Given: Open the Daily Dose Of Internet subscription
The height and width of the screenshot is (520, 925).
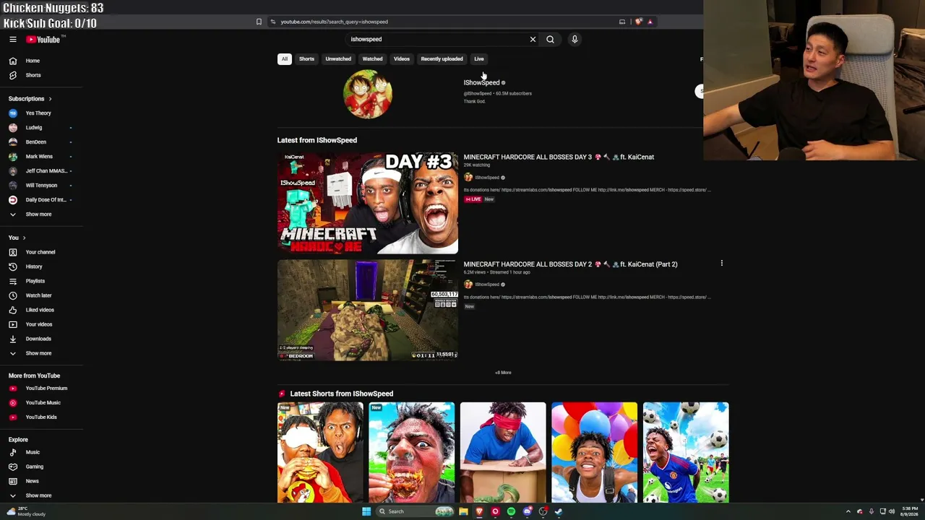Looking at the screenshot, I should click(x=46, y=200).
